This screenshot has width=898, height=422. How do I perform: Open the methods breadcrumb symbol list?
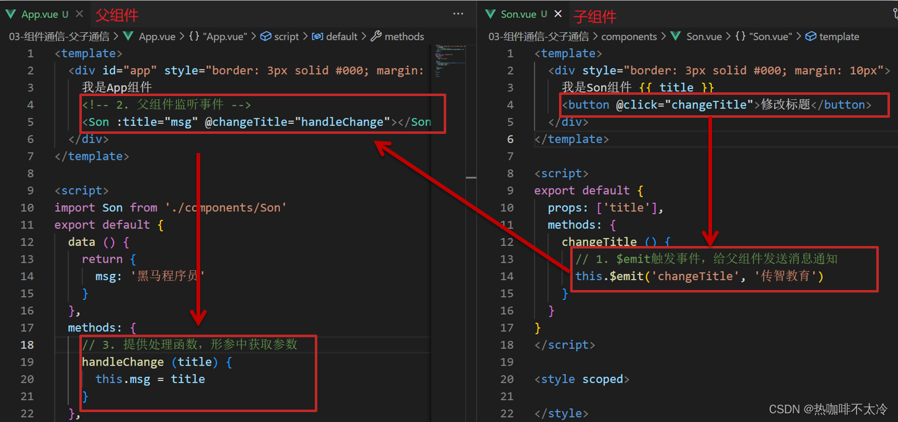(x=404, y=37)
